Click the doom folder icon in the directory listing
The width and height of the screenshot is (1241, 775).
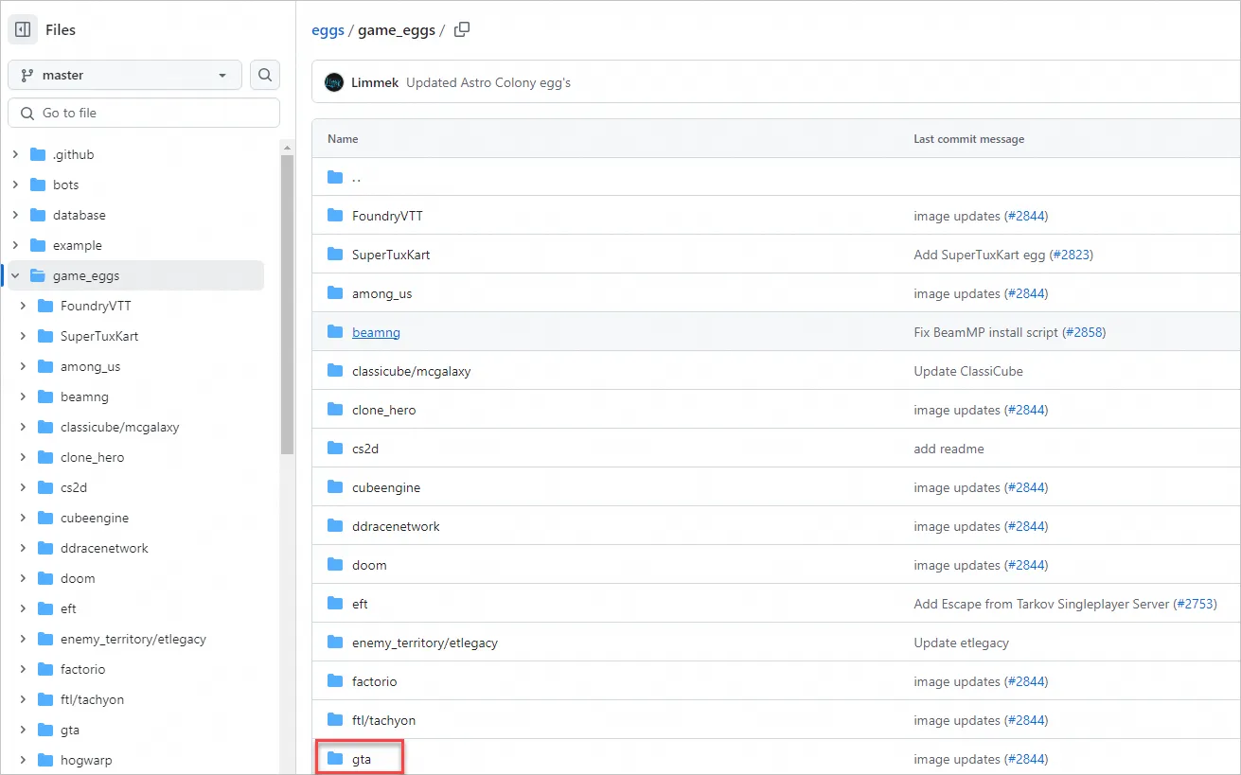[335, 565]
